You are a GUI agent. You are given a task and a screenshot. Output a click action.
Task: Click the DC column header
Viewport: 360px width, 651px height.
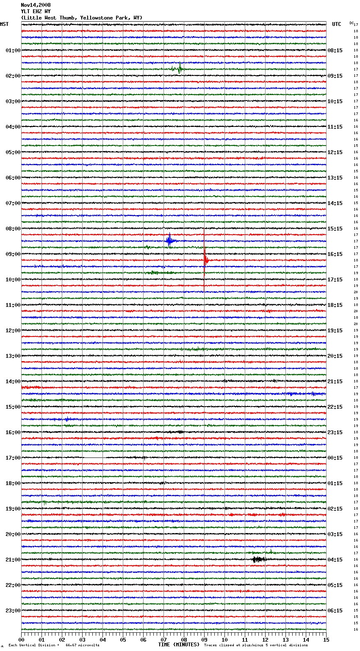352,23
